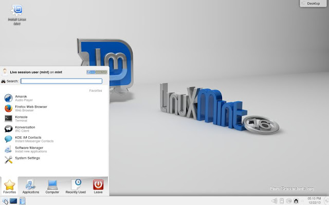Open the Install Linux Mint desktop icon
This screenshot has height=205, width=329.
(17, 15)
